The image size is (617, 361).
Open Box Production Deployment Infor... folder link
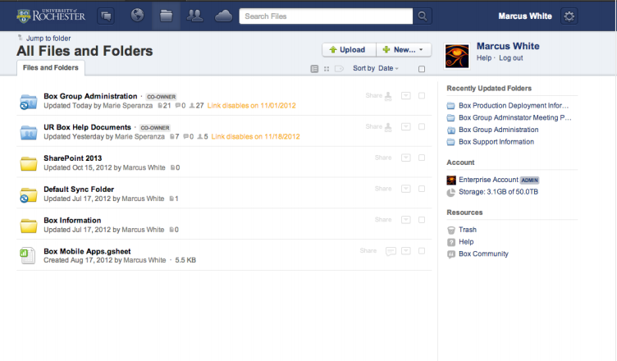tap(514, 106)
